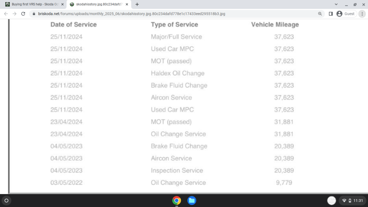Click 'Aircon Service' dated 25/11/2024
The height and width of the screenshot is (207, 368).
171,98
